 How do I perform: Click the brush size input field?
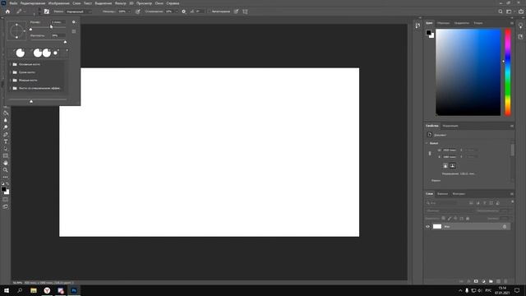pos(58,22)
